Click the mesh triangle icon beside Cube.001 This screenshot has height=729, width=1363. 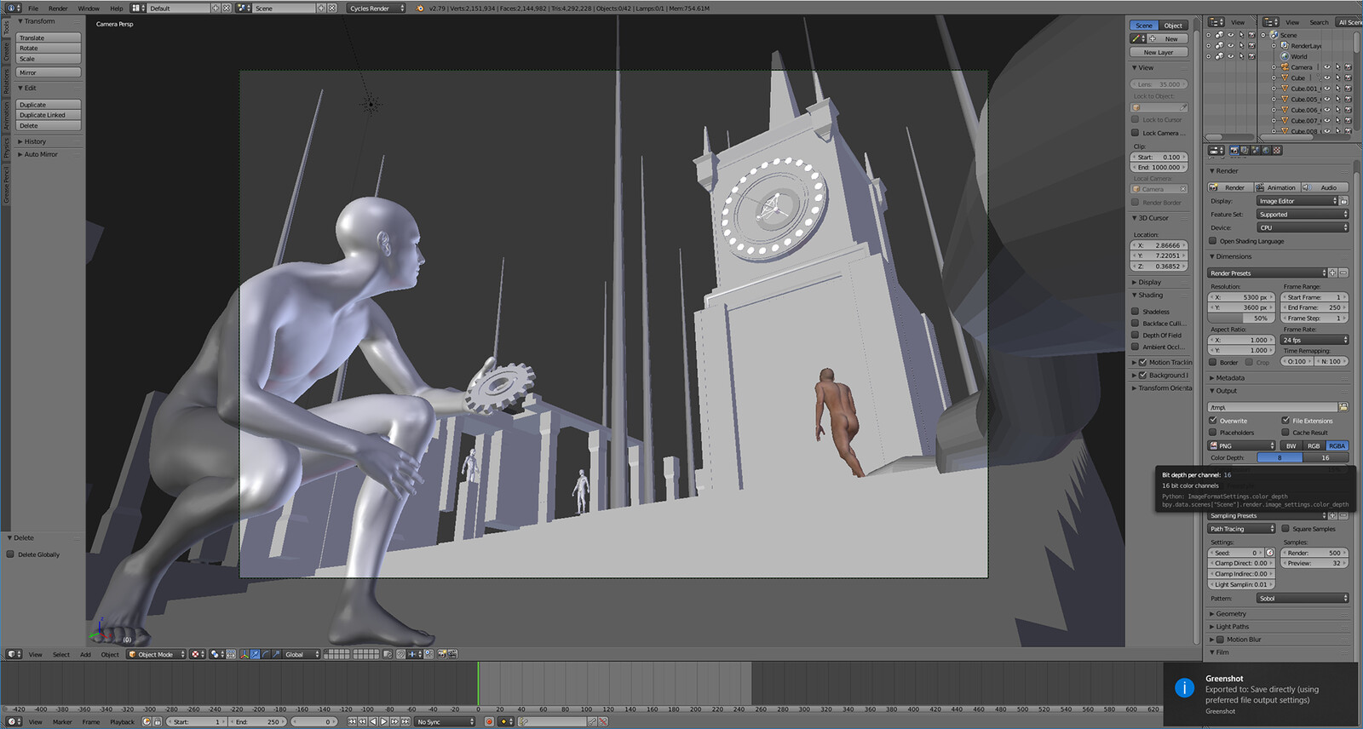[x=1285, y=89]
